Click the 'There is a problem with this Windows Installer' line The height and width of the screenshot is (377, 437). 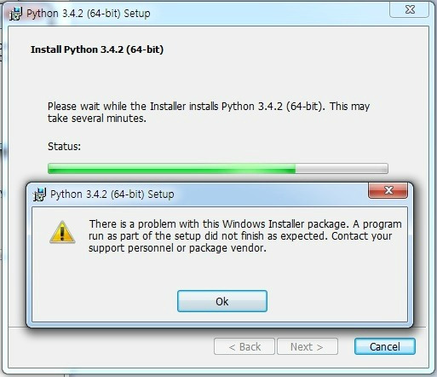[x=245, y=224]
